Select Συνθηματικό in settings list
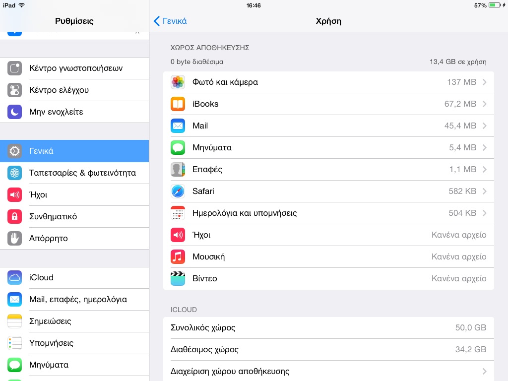Image resolution: width=508 pixels, height=381 pixels. point(74,216)
